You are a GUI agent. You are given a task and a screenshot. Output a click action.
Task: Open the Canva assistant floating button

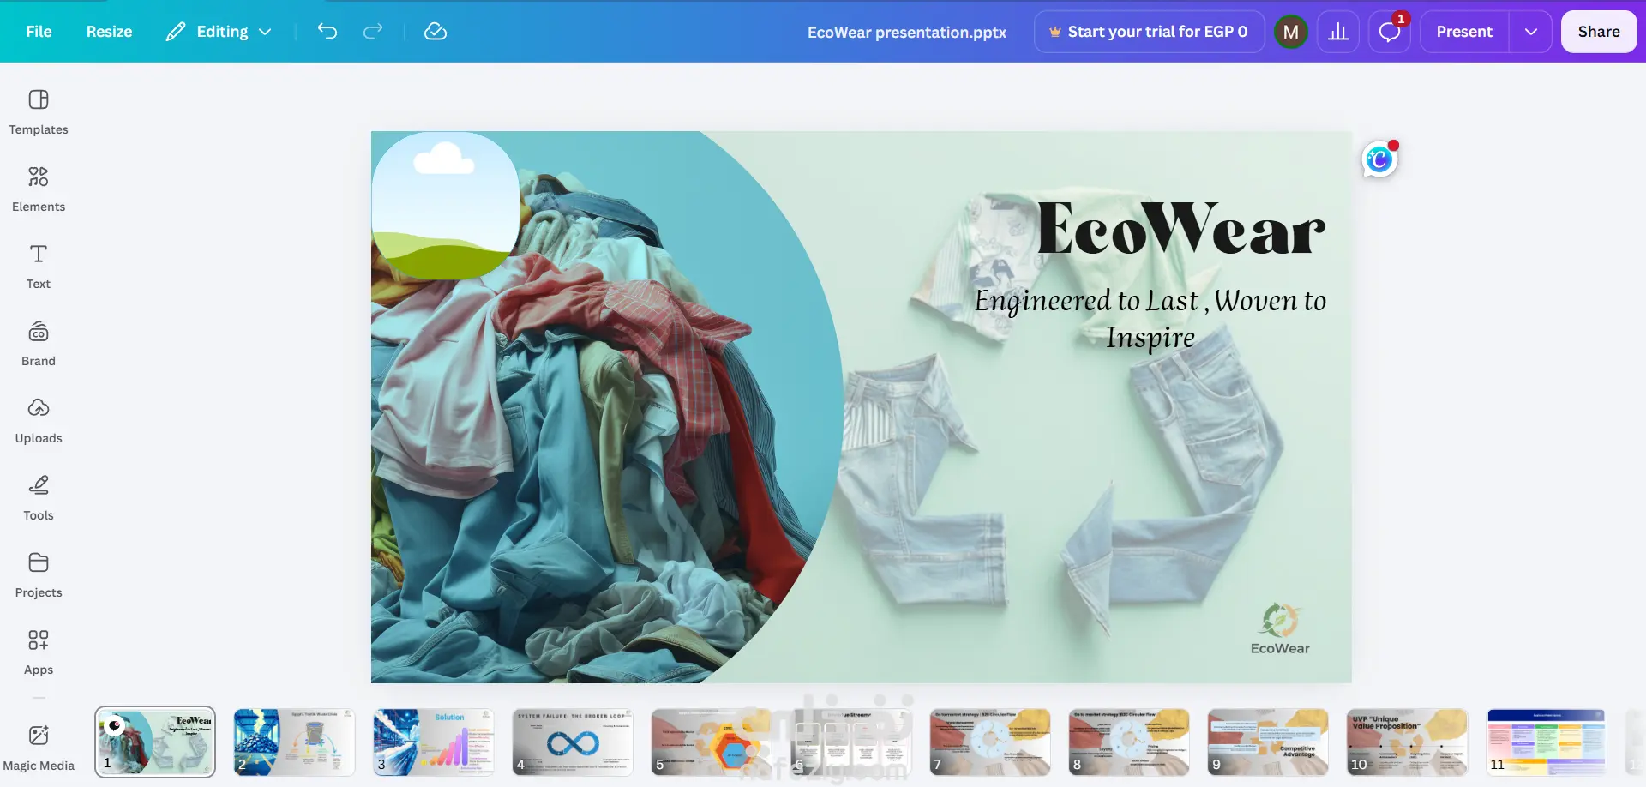1379,159
